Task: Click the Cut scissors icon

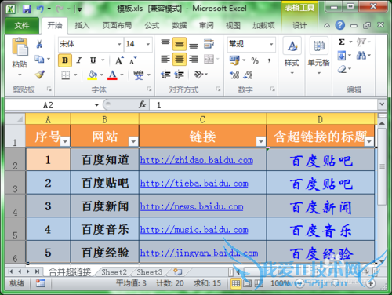Action: click(x=39, y=44)
